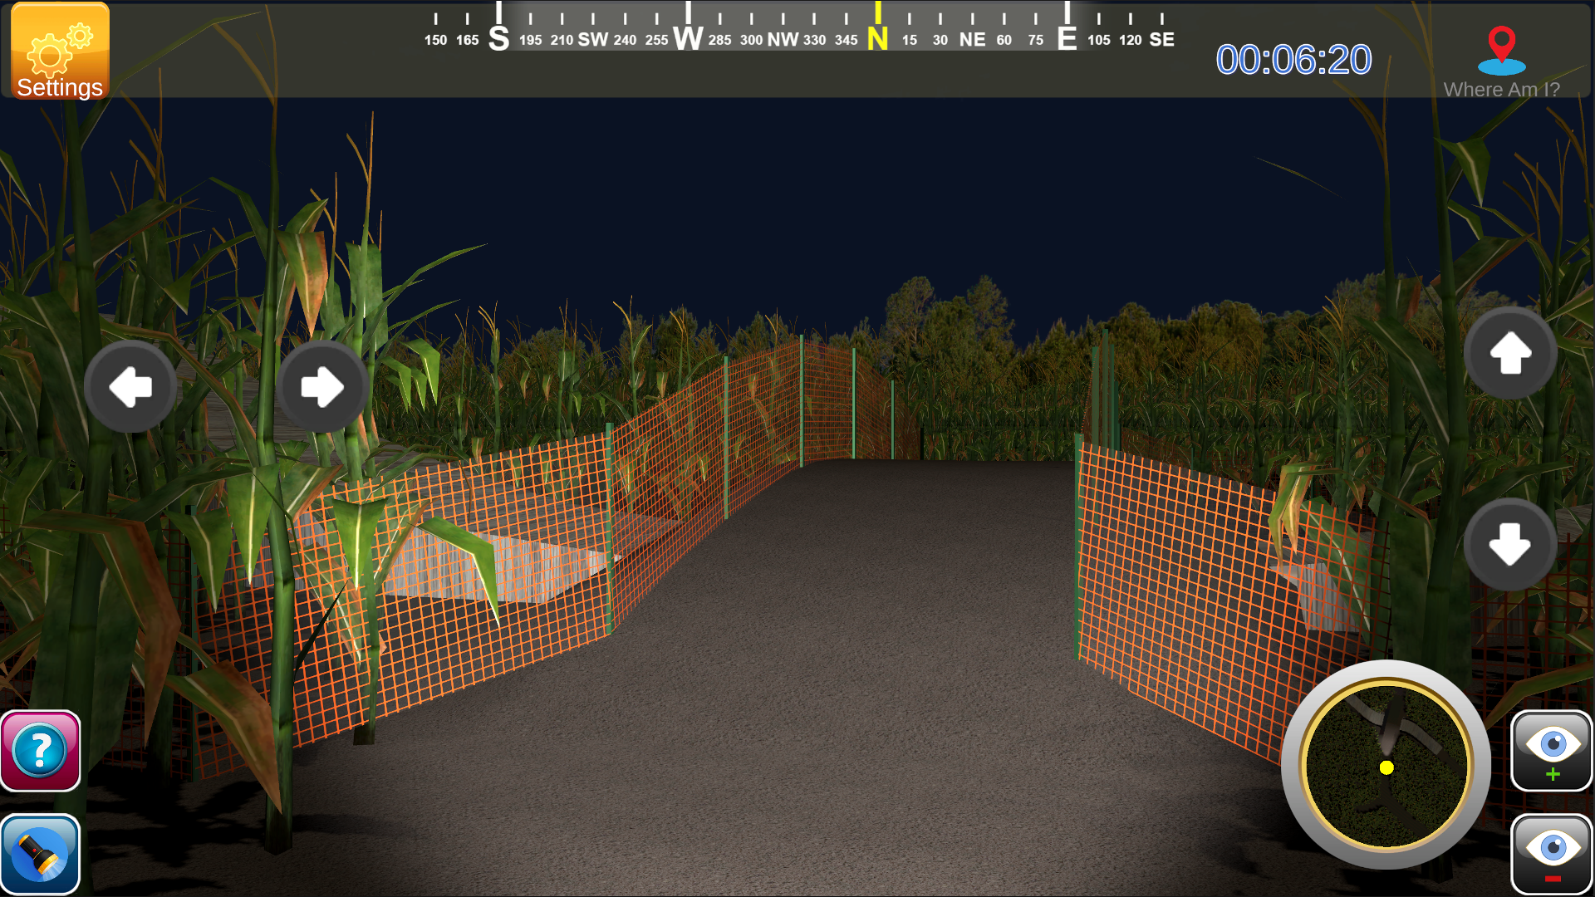Zoom view in with eye plus button
This screenshot has width=1595, height=897.
tap(1552, 750)
